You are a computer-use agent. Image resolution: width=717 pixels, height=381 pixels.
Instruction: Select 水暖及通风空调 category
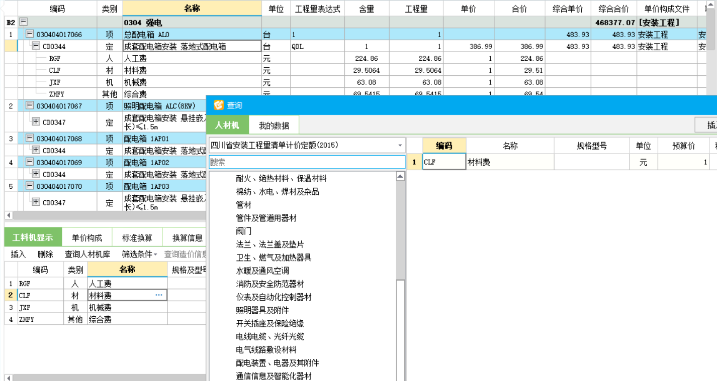[x=262, y=271]
